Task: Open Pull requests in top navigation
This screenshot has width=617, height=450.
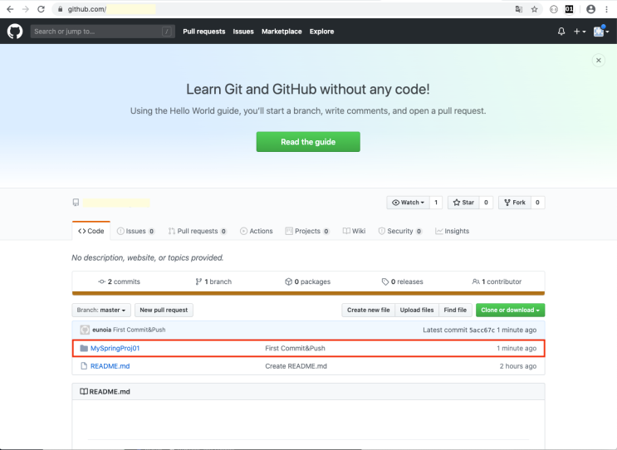Action: coord(203,32)
